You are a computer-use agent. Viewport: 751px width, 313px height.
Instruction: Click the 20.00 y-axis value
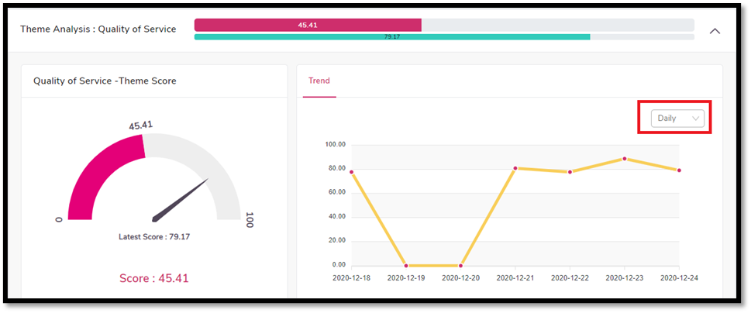(336, 241)
